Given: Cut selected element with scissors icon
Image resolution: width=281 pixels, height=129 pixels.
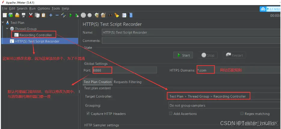Looking at the screenshot, I should pyautogui.click(x=31, y=15).
